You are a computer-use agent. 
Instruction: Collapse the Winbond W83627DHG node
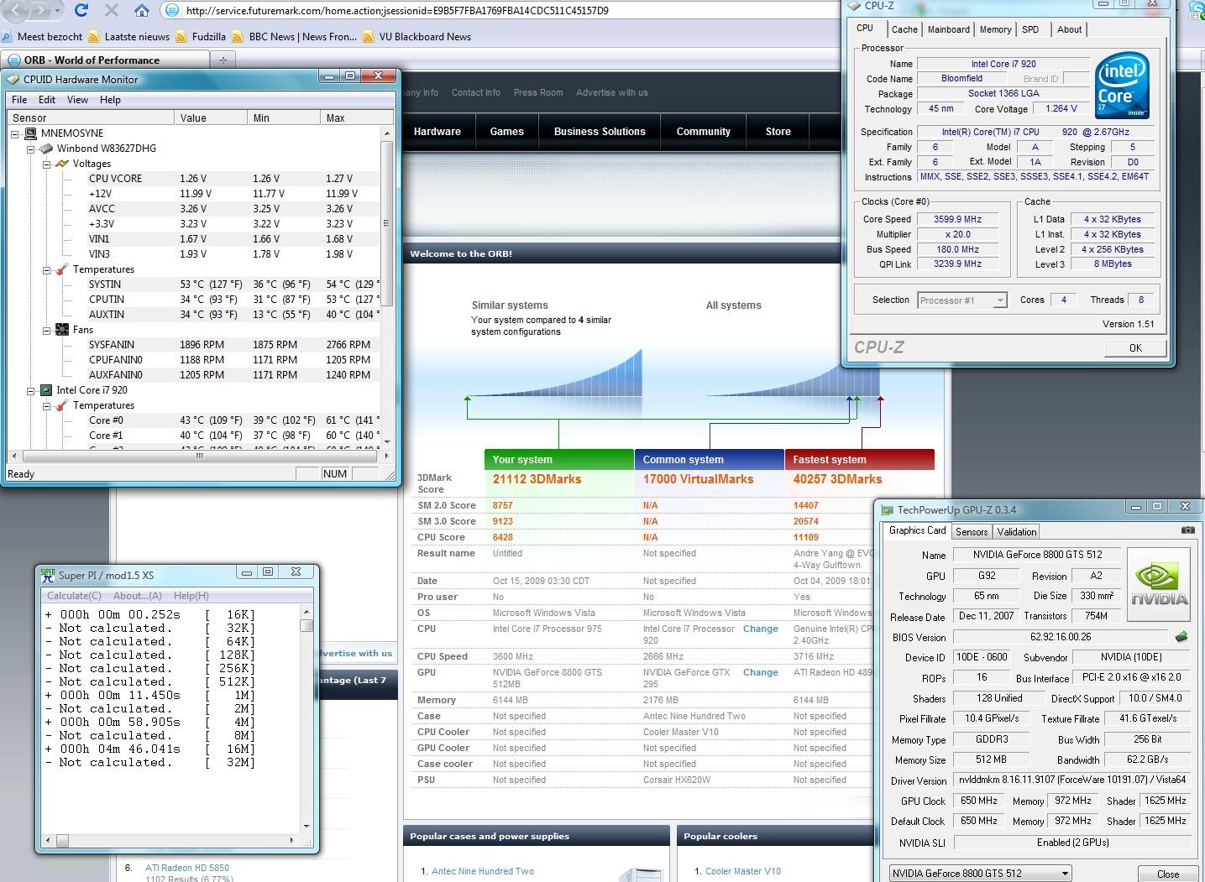click(31, 149)
